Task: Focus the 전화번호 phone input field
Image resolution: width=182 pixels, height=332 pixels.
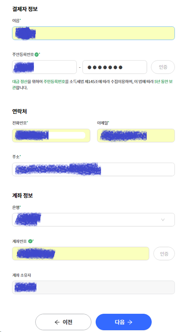Action: tap(51, 135)
